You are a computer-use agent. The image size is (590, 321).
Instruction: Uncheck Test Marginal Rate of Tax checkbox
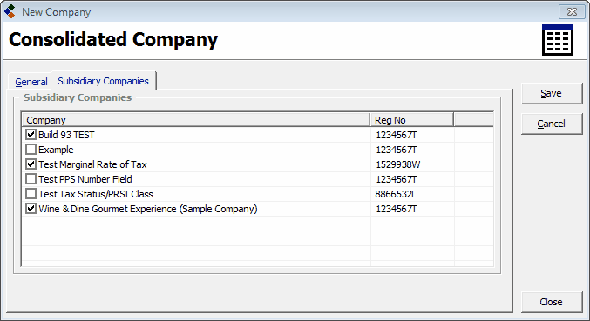pyautogui.click(x=31, y=164)
